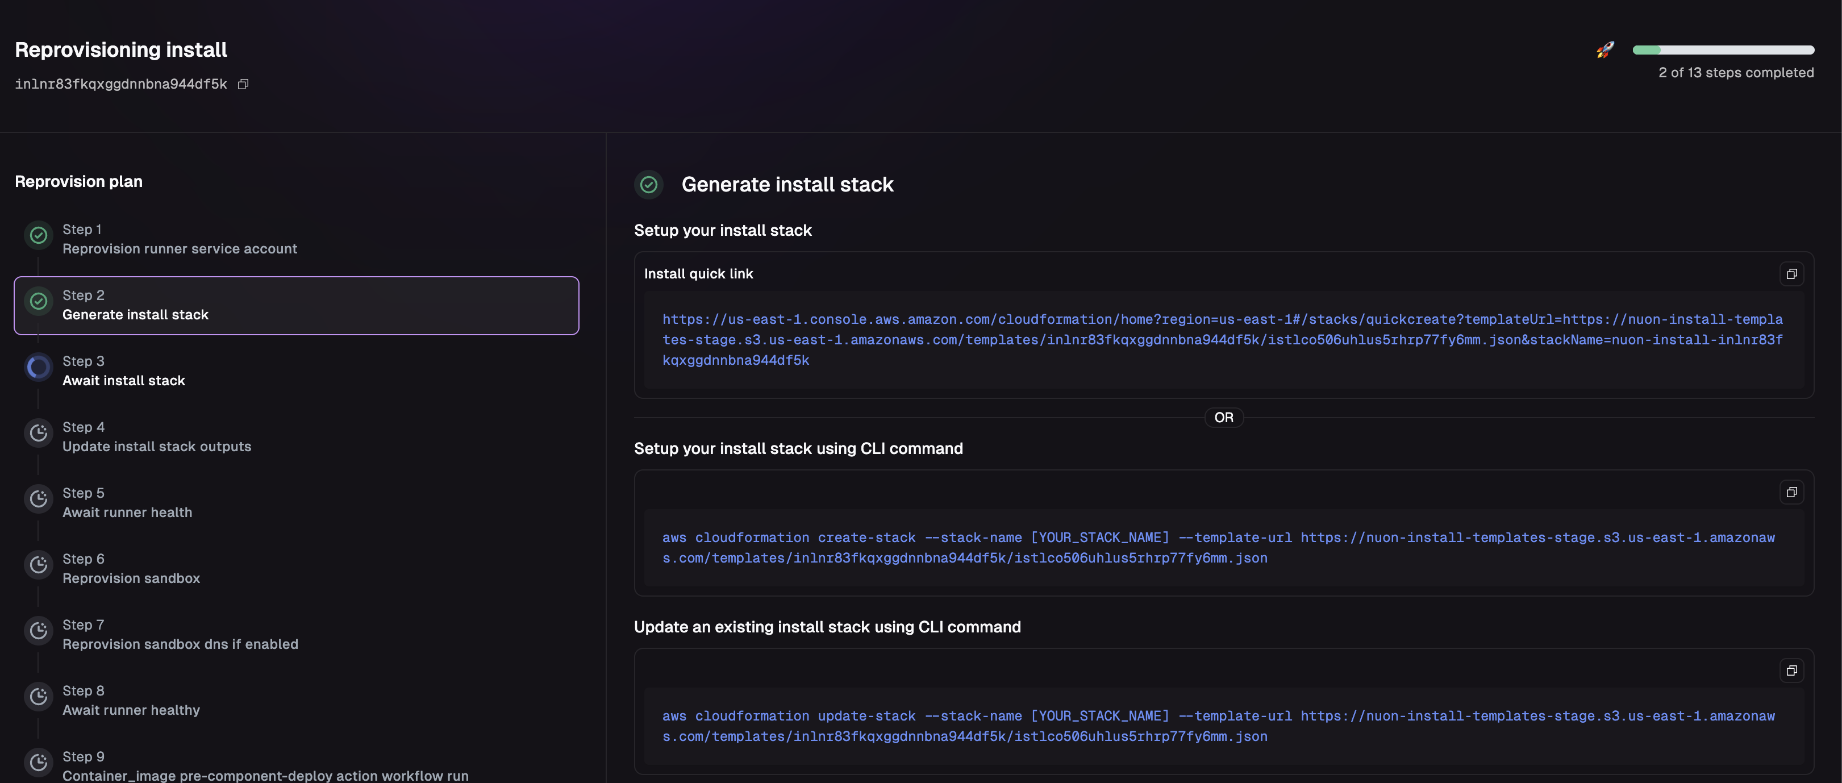Click Step 4 pending clock icon
1842x783 pixels.
(39, 432)
